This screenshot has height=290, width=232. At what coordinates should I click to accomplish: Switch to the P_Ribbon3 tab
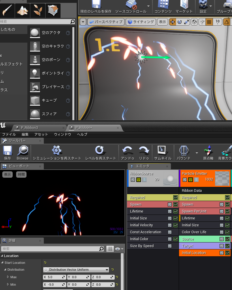pos(39,128)
